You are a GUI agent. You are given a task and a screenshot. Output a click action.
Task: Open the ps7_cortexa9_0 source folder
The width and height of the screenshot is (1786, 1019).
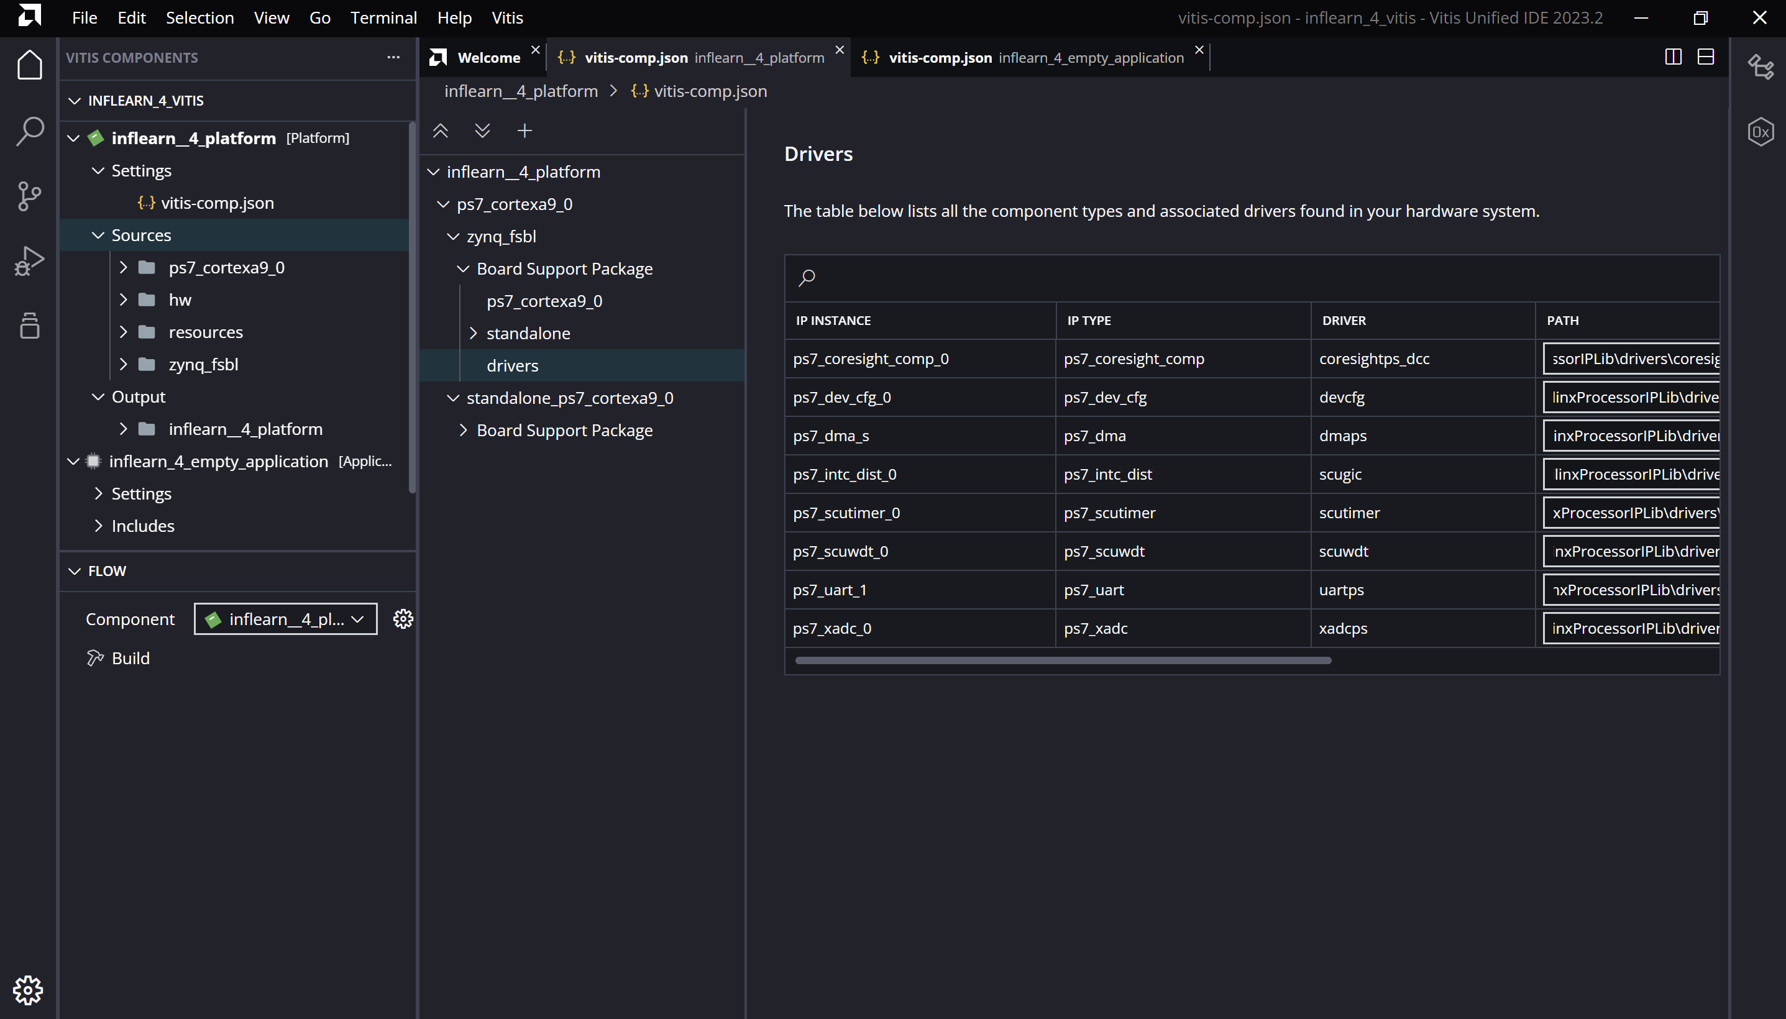tap(226, 267)
